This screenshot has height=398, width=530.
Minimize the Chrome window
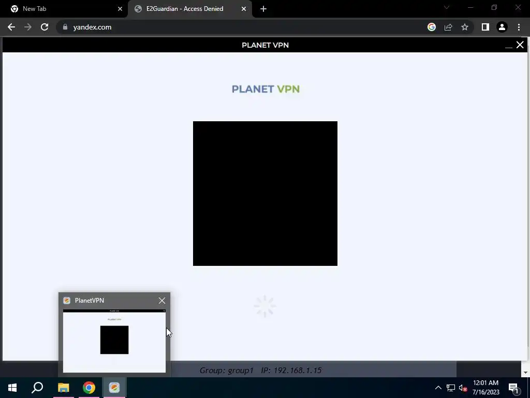(x=470, y=7)
